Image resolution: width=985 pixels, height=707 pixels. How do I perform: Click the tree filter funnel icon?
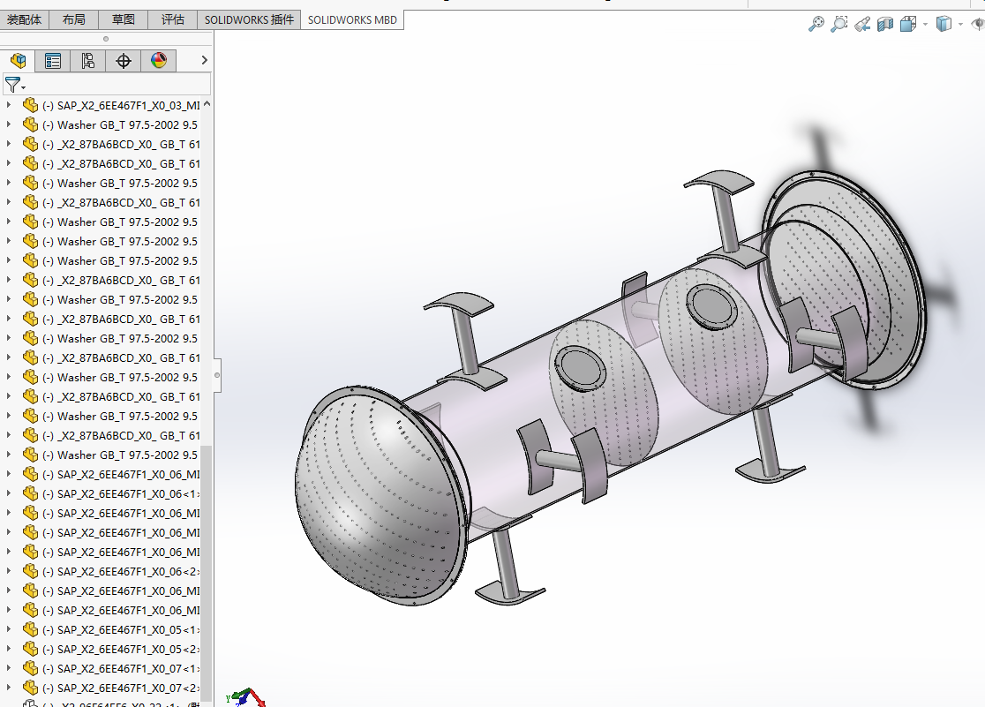(12, 84)
